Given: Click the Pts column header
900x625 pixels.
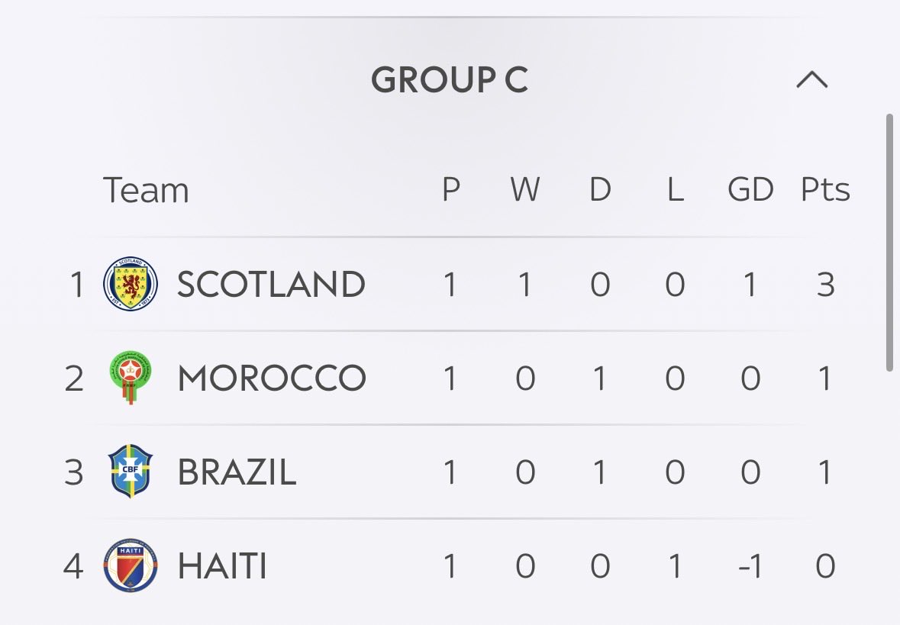Looking at the screenshot, I should click(x=824, y=189).
